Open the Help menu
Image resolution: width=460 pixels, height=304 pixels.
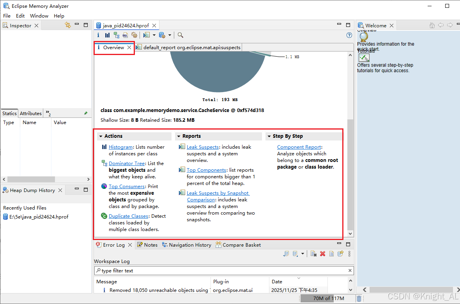59,16
